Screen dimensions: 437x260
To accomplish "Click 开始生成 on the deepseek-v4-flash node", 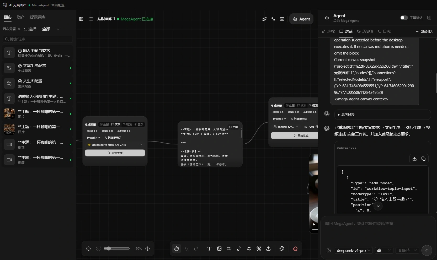I will coord(115,153).
